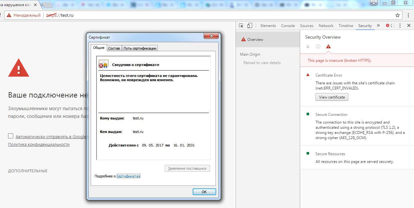The height and width of the screenshot is (208, 414).
Task: Open the DevTools three-dot customize menu
Action: pyautogui.click(x=400, y=26)
